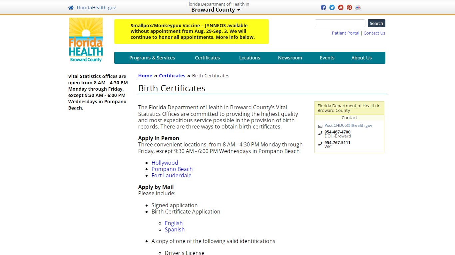455x255 pixels.
Task: Click the Search button
Action: click(376, 23)
